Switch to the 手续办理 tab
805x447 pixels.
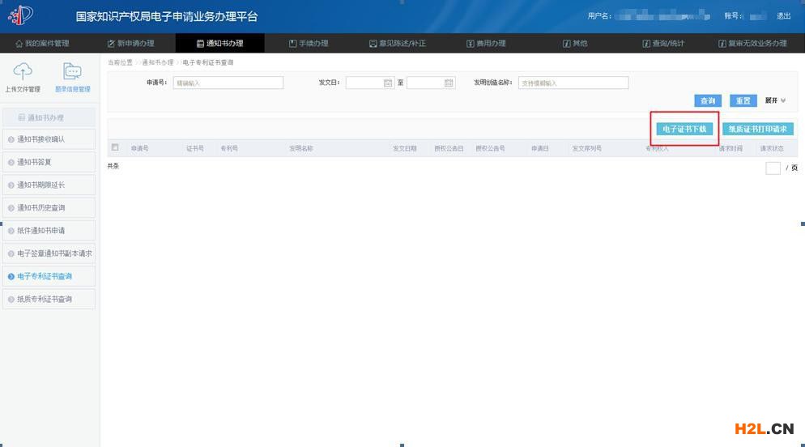[309, 44]
